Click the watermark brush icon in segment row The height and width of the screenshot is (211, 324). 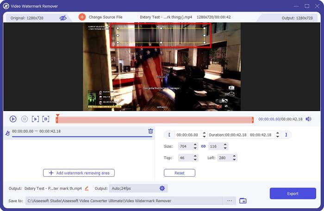[x=8, y=133]
